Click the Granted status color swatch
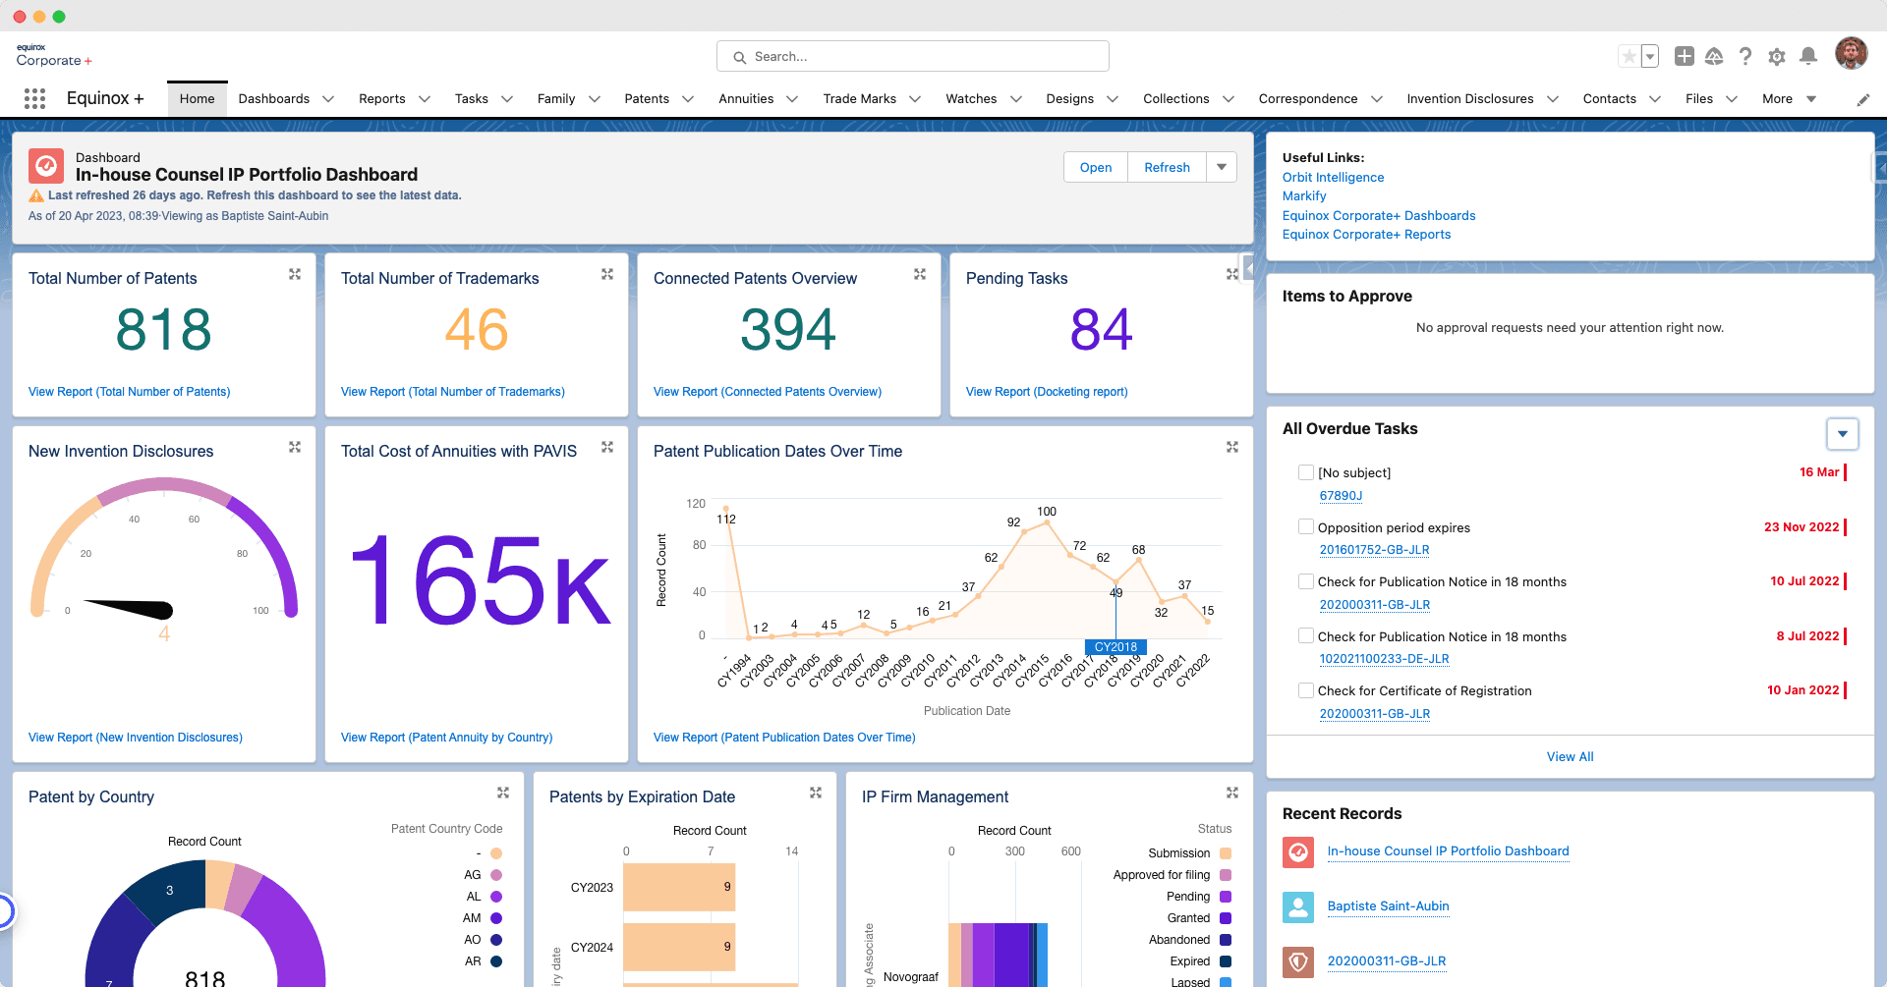The width and height of the screenshot is (1887, 987). point(1226,918)
